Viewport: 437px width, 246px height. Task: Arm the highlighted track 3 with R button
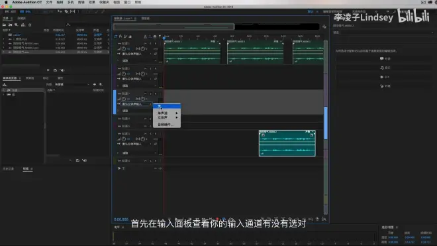(156, 93)
